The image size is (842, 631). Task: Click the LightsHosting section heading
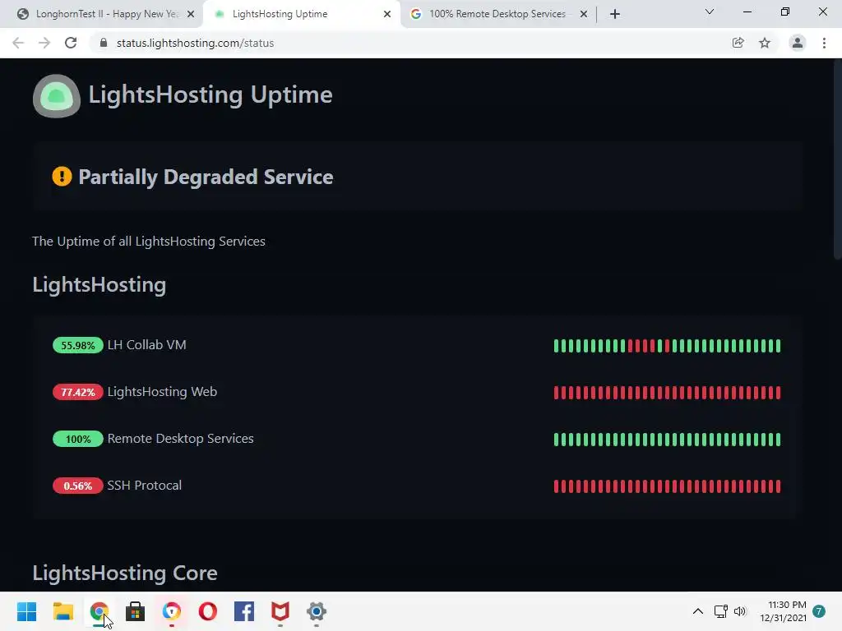99,285
